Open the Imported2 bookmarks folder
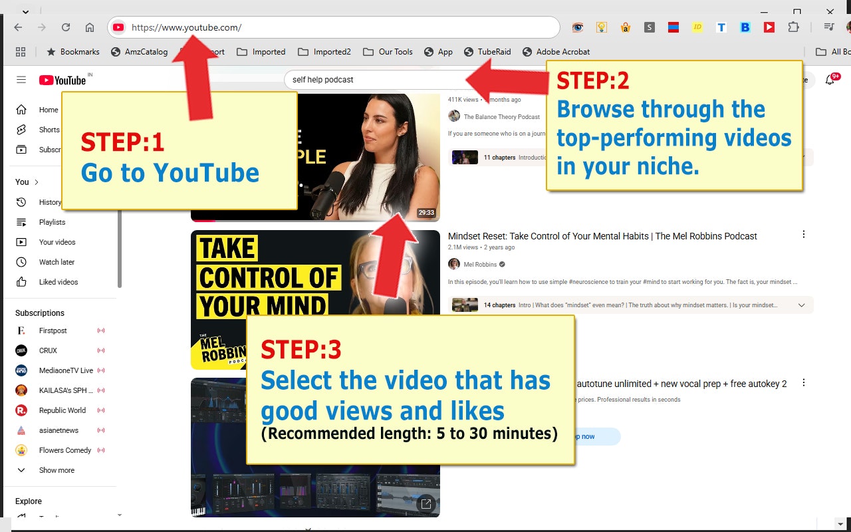Viewport: 851px width, 532px height. (324, 52)
